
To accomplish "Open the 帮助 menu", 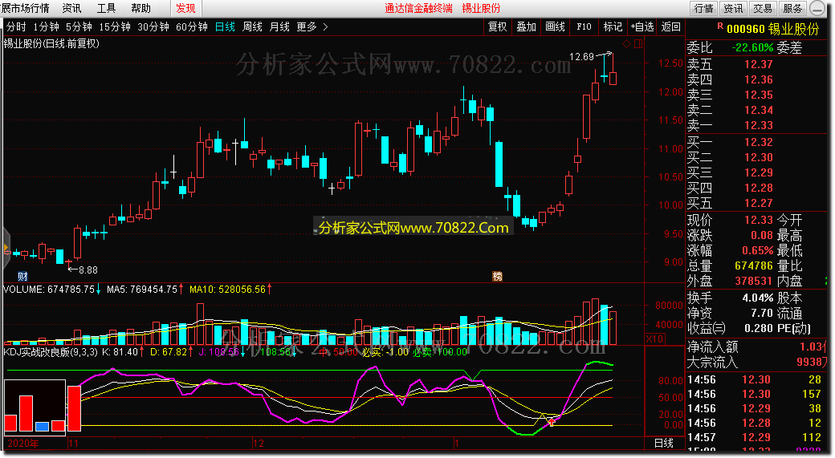I will (141, 8).
